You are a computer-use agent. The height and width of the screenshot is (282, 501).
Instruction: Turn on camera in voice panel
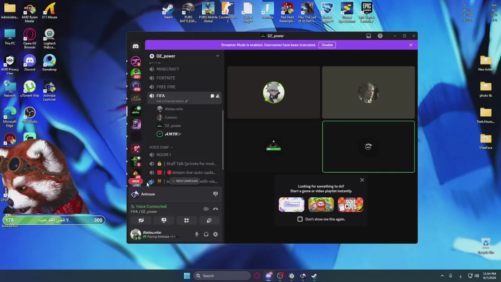pos(141,220)
